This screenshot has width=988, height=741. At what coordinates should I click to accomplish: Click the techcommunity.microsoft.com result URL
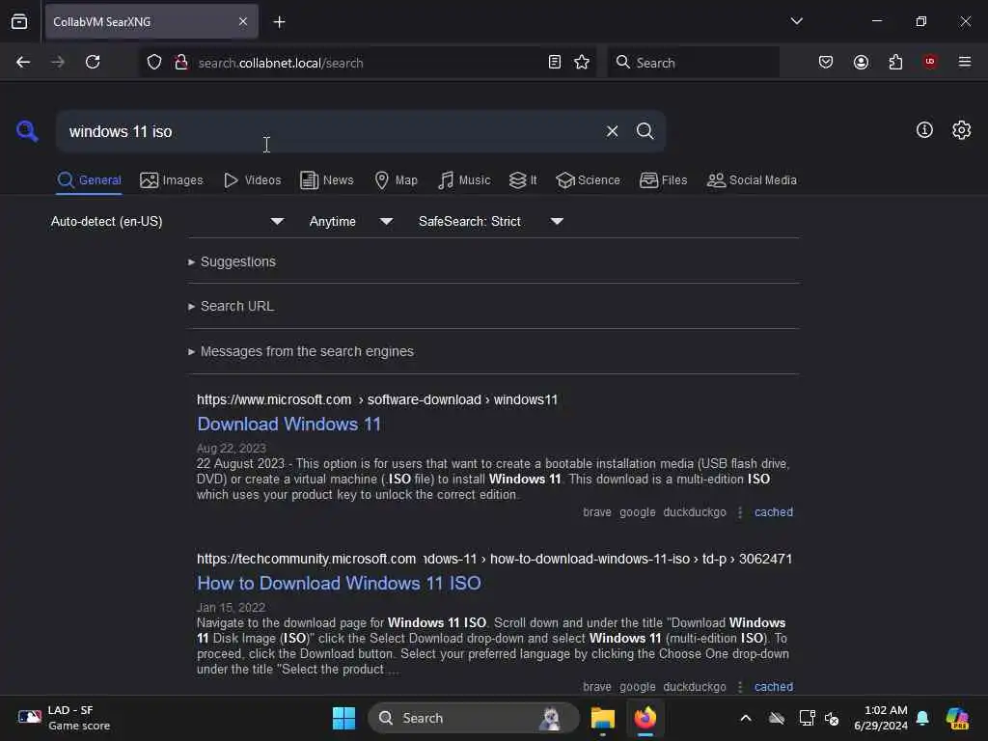pyautogui.click(x=494, y=559)
